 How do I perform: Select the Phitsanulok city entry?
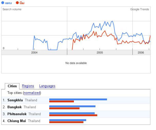(17, 114)
